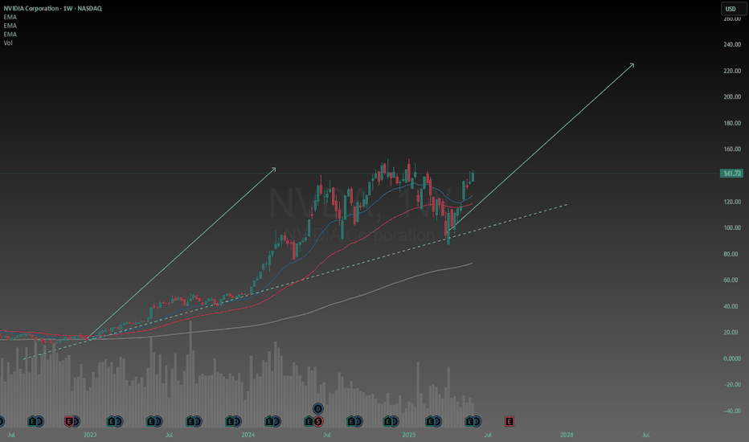Select the bottom EMA legend label above Vol
749x442 pixels.
click(x=10, y=35)
